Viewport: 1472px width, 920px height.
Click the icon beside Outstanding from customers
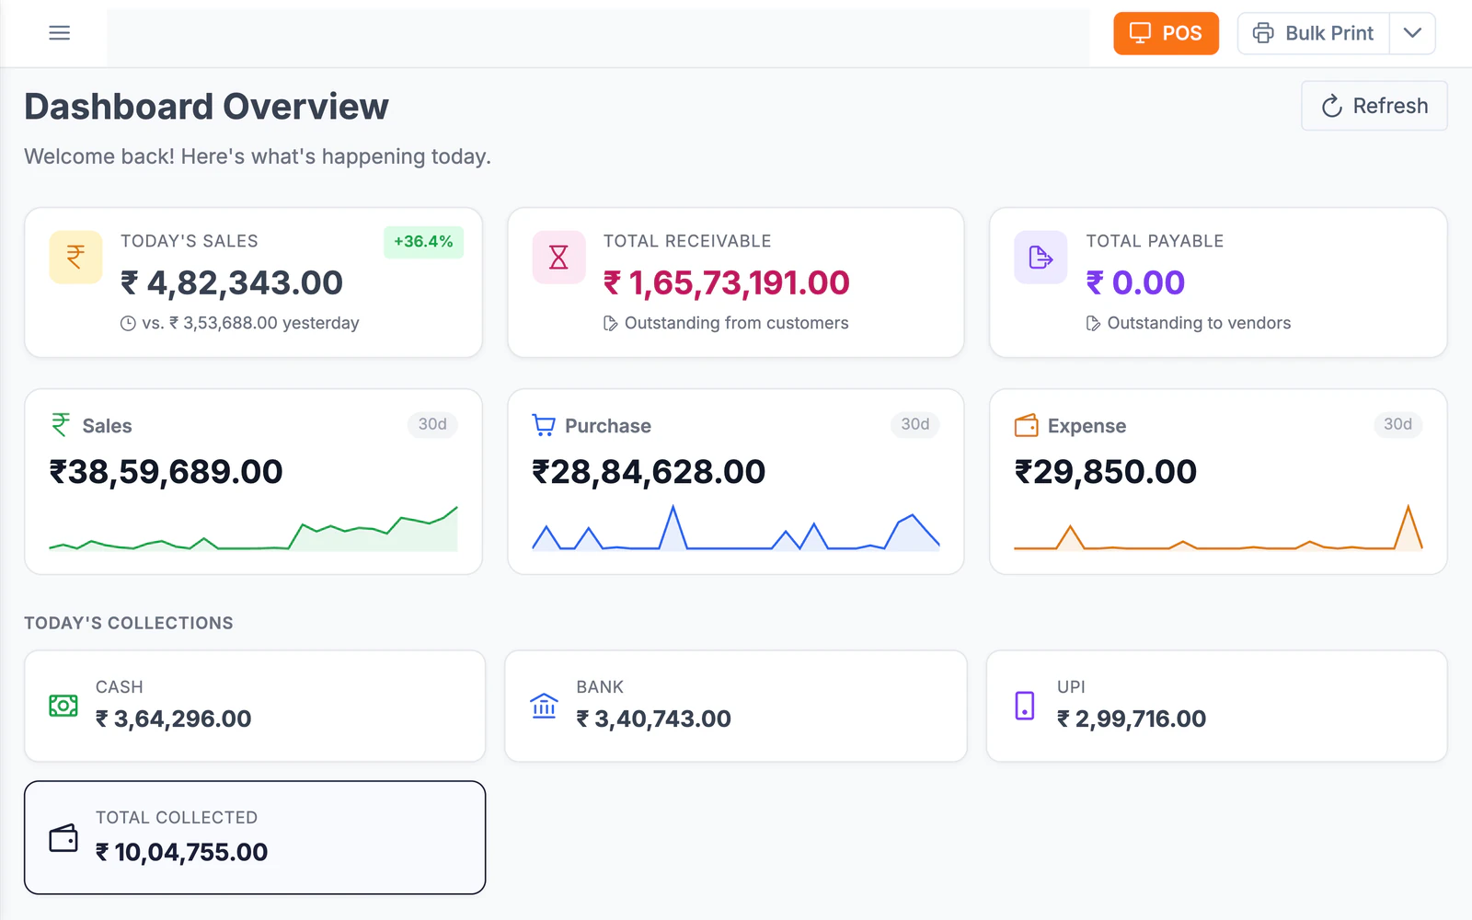coord(610,324)
